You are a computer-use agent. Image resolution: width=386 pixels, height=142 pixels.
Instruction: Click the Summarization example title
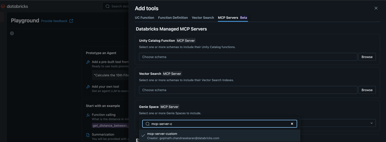pos(103,134)
